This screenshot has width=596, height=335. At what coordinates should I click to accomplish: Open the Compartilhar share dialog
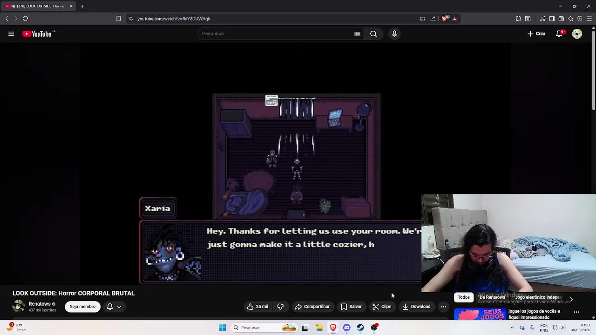(x=312, y=307)
